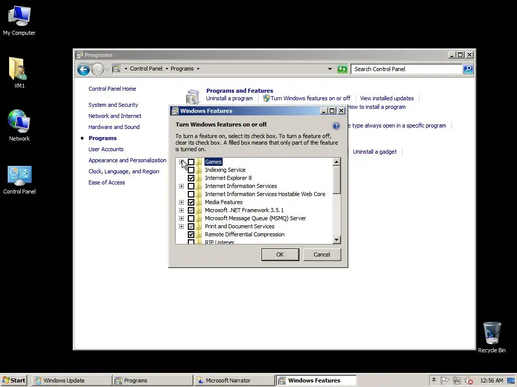Screen dimensions: 517x387
Task: Click the Action Center flag tray icon
Action: [444, 380]
